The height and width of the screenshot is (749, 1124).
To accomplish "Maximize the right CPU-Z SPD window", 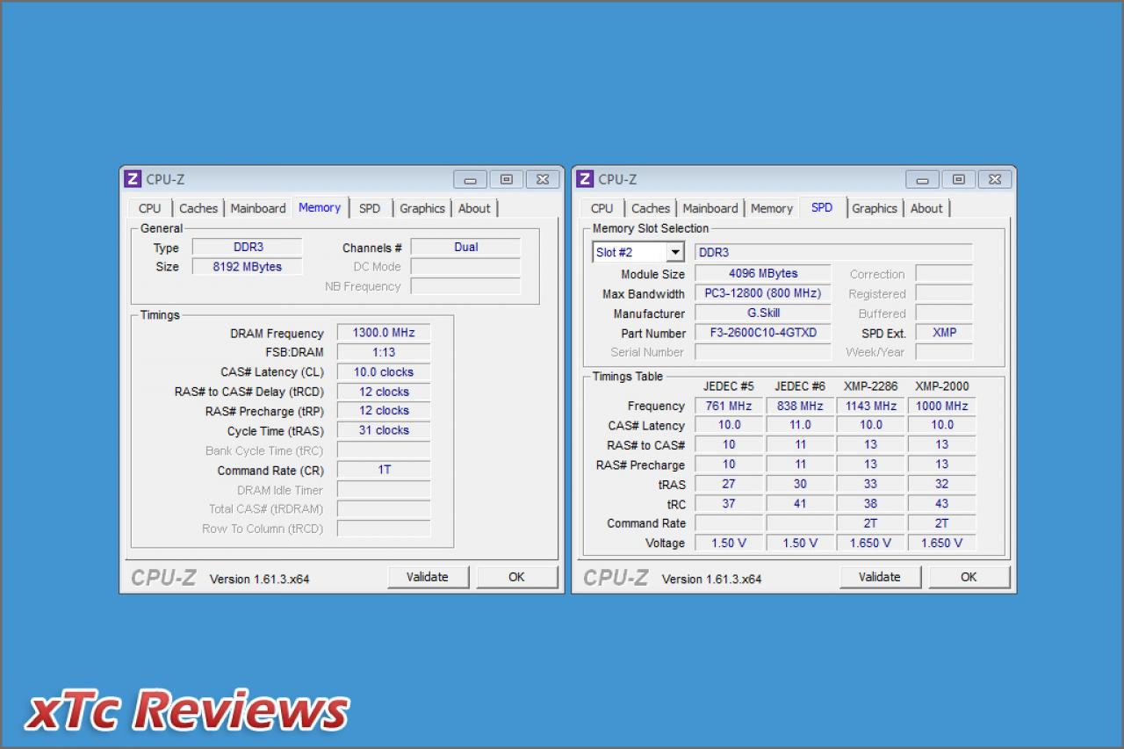I will (959, 179).
